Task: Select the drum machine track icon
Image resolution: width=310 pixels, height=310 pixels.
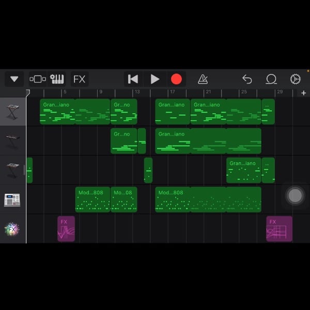Action: 12,199
